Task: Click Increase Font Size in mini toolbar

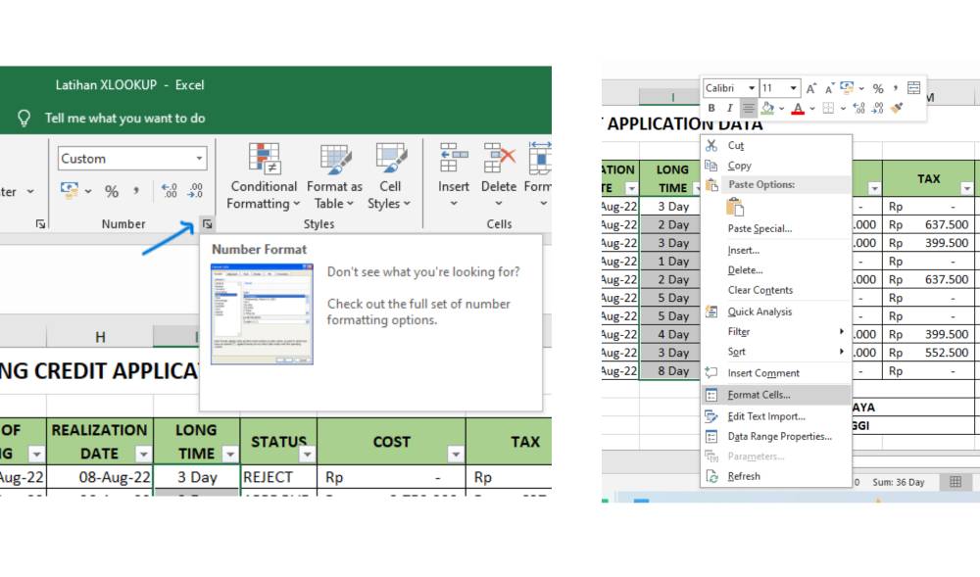Action: point(810,89)
